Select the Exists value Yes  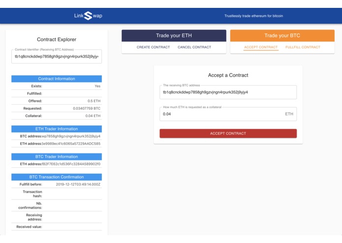97,86
